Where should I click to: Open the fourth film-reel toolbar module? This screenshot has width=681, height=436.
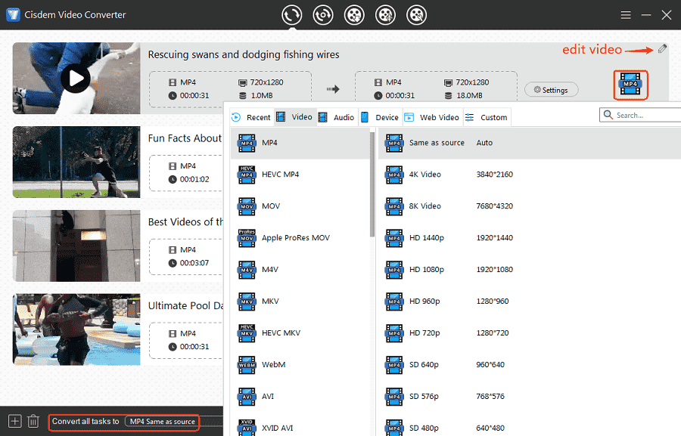[385, 15]
